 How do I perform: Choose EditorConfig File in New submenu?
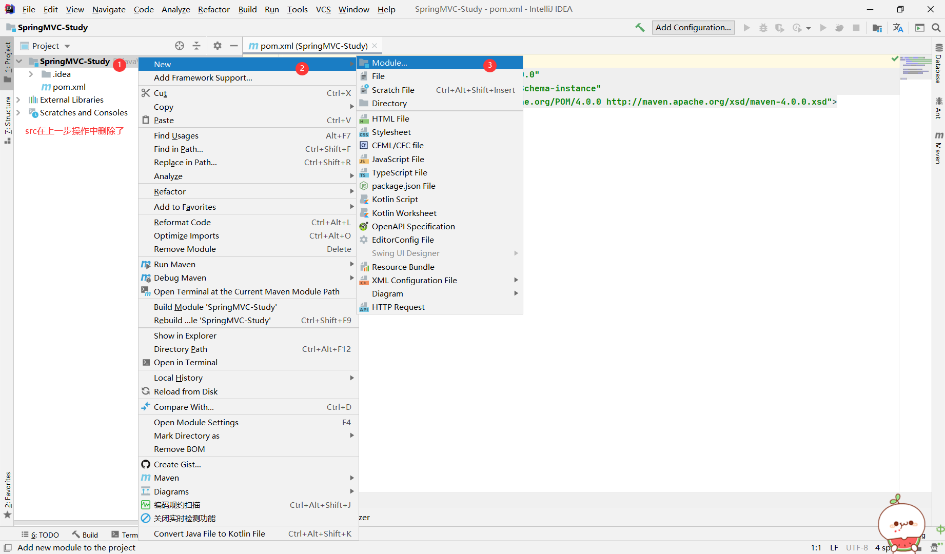point(440,240)
